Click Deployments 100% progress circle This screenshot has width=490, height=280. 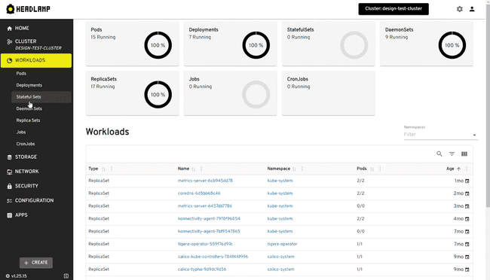point(256,45)
